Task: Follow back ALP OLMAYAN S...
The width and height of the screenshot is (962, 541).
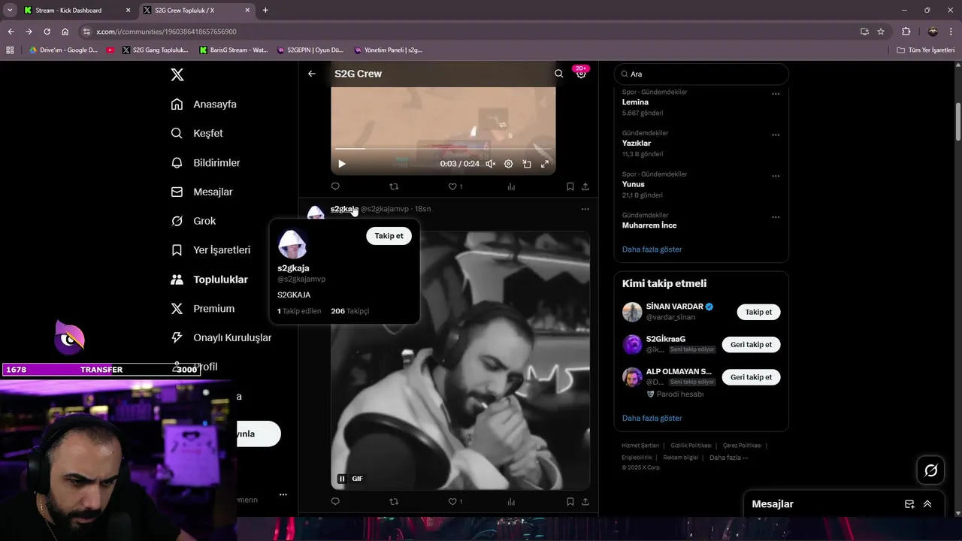Action: click(751, 377)
